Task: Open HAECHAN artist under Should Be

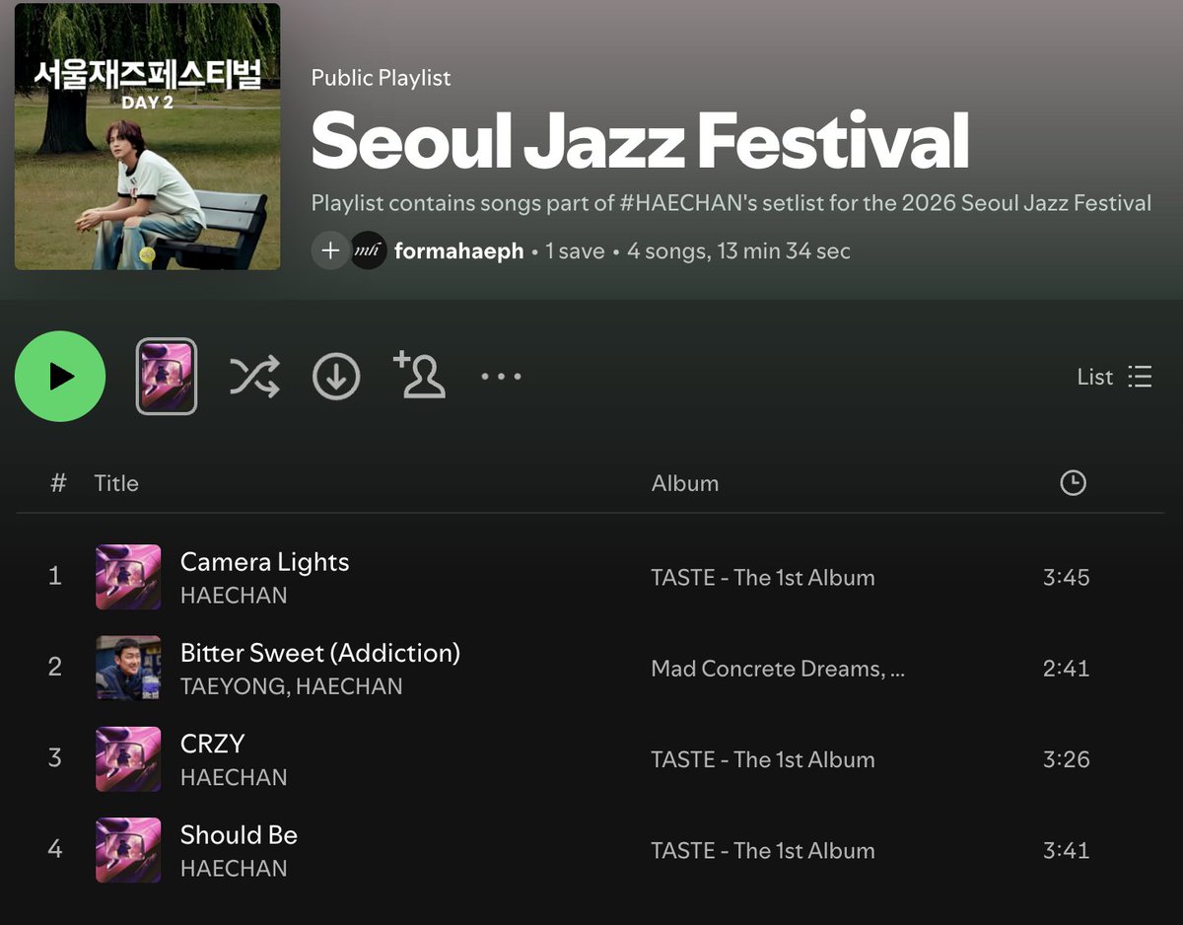Action: click(x=234, y=869)
